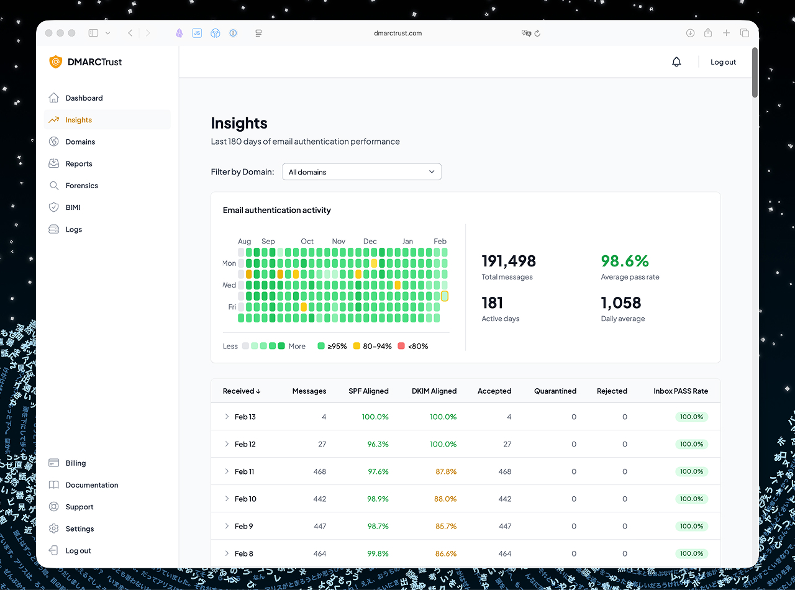Click the DMARCTrust logo shield icon

point(55,62)
